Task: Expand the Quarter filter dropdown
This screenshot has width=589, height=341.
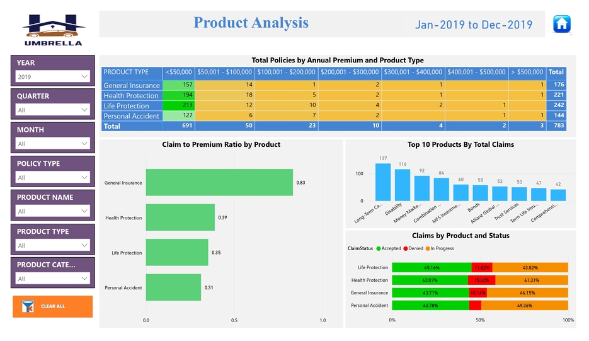Action: point(52,110)
